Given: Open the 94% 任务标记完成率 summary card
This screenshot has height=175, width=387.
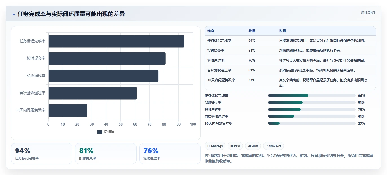Looking at the screenshot, I should pyautogui.click(x=42, y=154).
